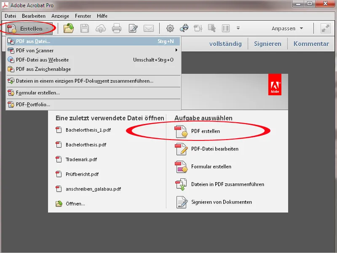Viewport: 337px width, 253px height.
Task: Click the Adobe logo in welcome panel
Action: pos(275,85)
